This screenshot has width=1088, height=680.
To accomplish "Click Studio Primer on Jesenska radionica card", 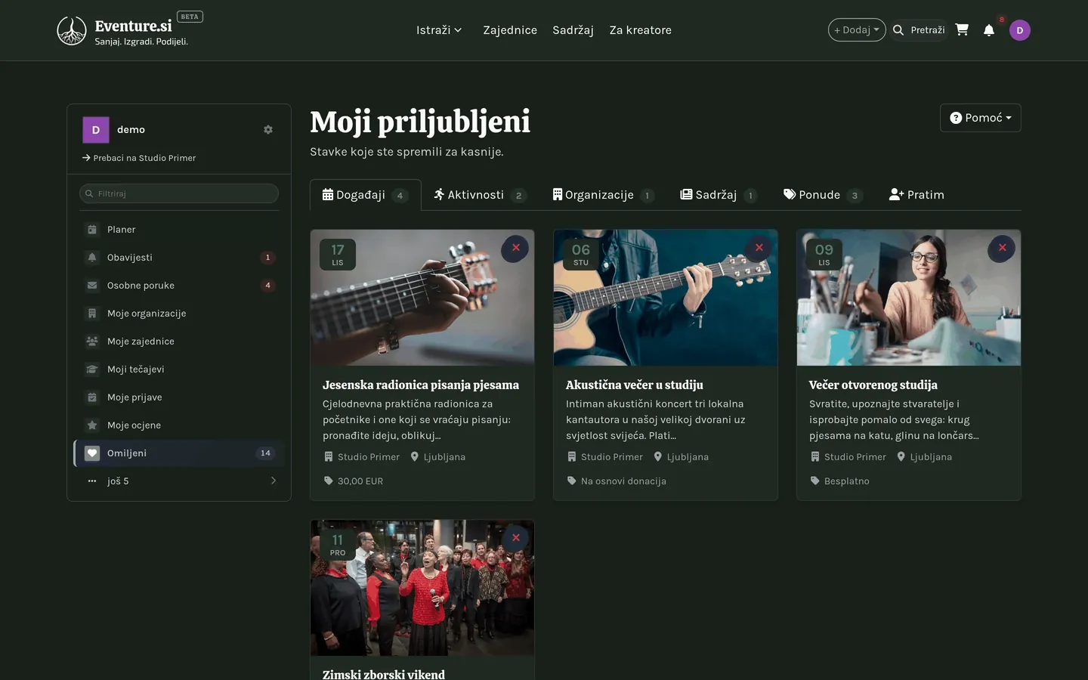I will coord(369,456).
